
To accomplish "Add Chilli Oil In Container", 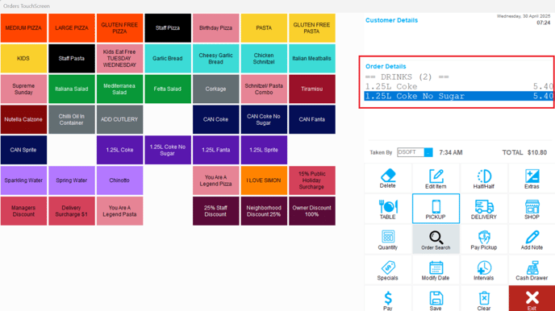I will pyautogui.click(x=72, y=119).
